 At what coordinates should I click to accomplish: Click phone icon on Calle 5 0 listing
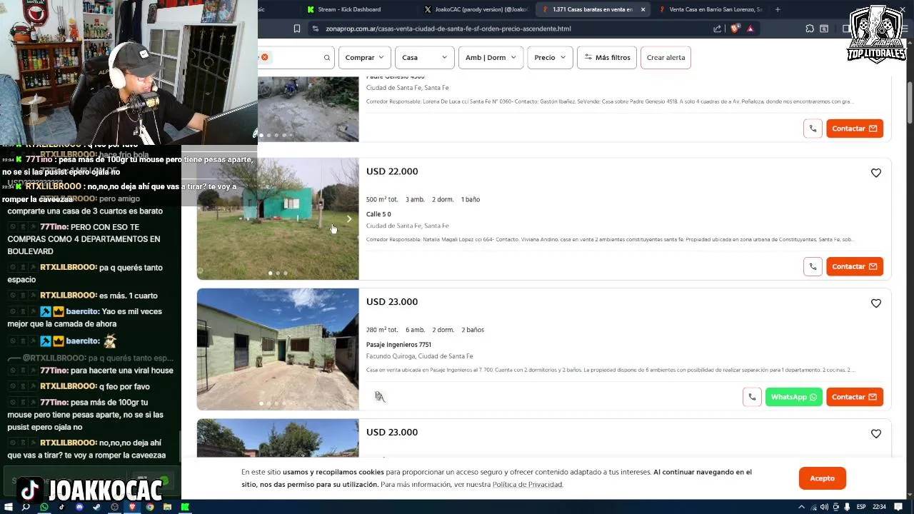pos(813,266)
